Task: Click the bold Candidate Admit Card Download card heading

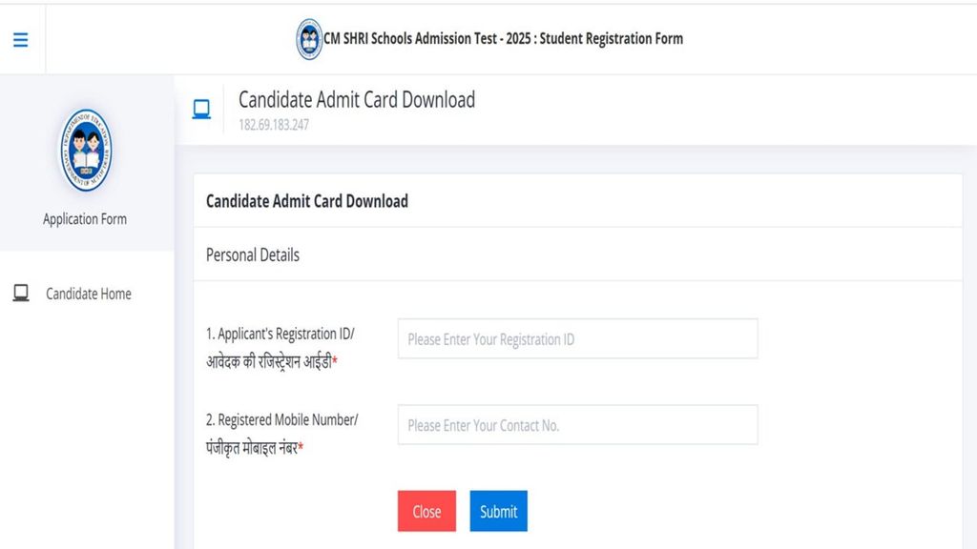Action: (x=307, y=201)
